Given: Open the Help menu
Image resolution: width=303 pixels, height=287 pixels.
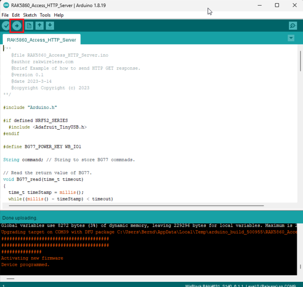Looking at the screenshot, I should pos(58,15).
